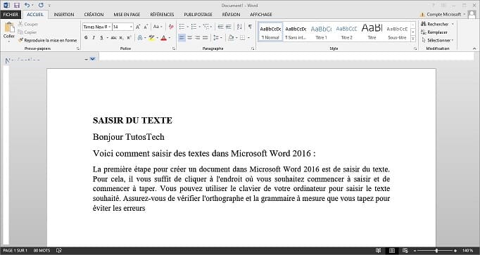
Task: Apply the Titre 1 style
Action: (321, 32)
